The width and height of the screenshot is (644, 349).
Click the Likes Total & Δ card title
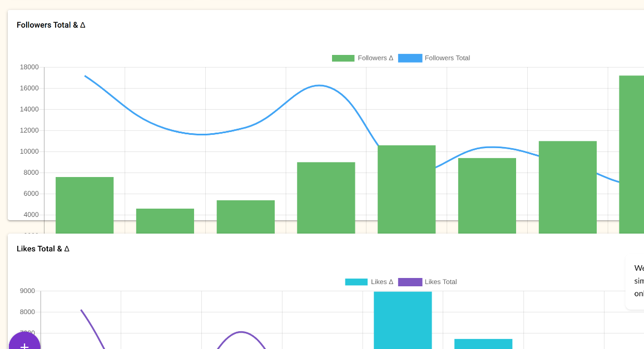(x=43, y=249)
